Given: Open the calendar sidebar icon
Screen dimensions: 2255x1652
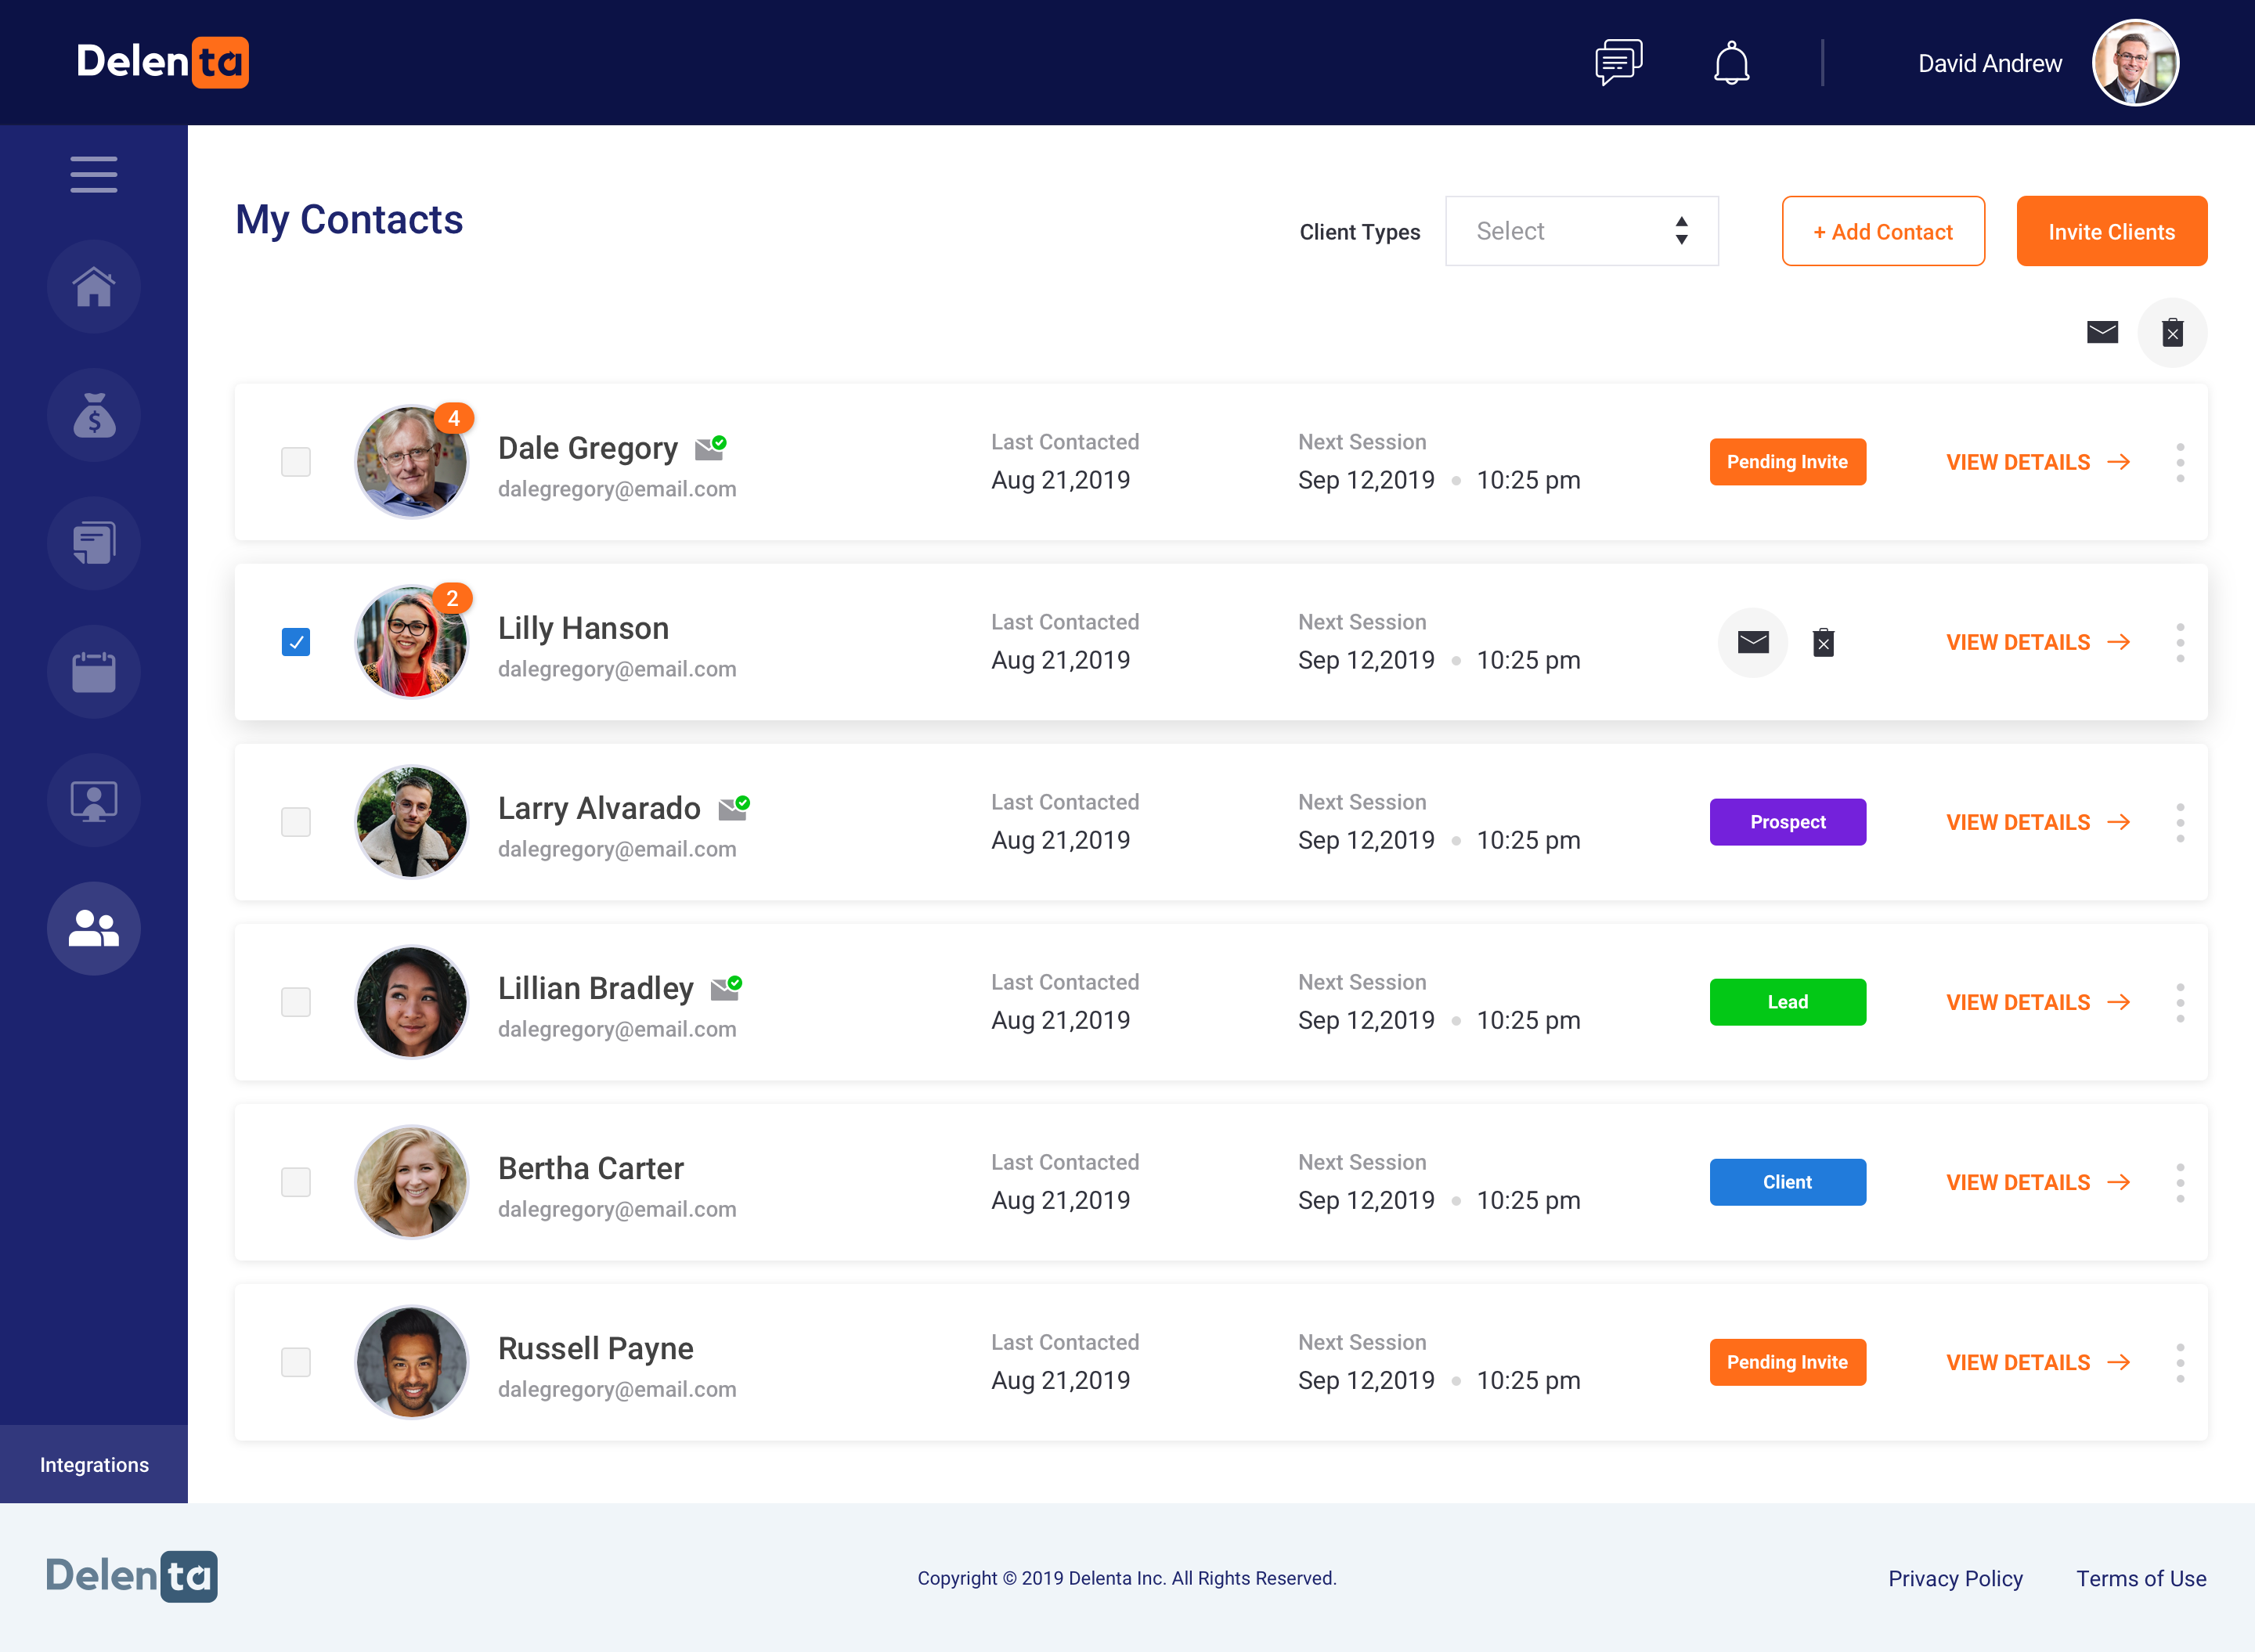Looking at the screenshot, I should point(94,672).
